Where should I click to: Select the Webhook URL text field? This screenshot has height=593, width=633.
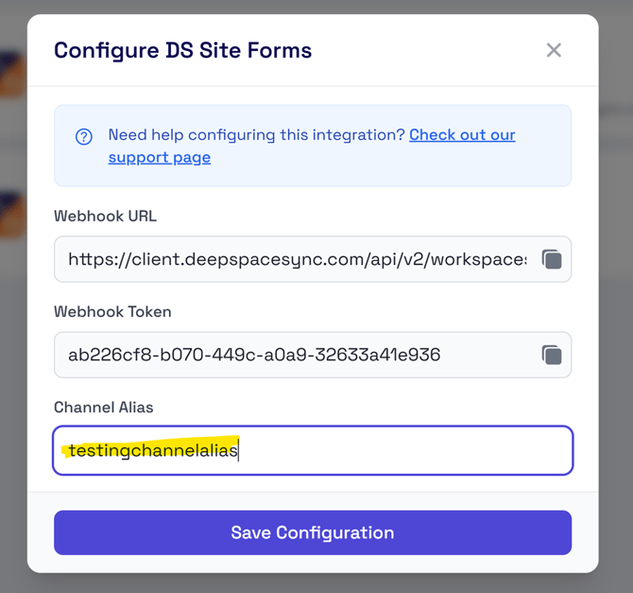[298, 259]
